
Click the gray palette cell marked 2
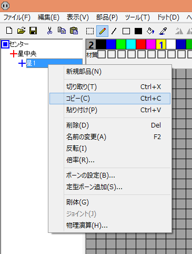pos(91,44)
